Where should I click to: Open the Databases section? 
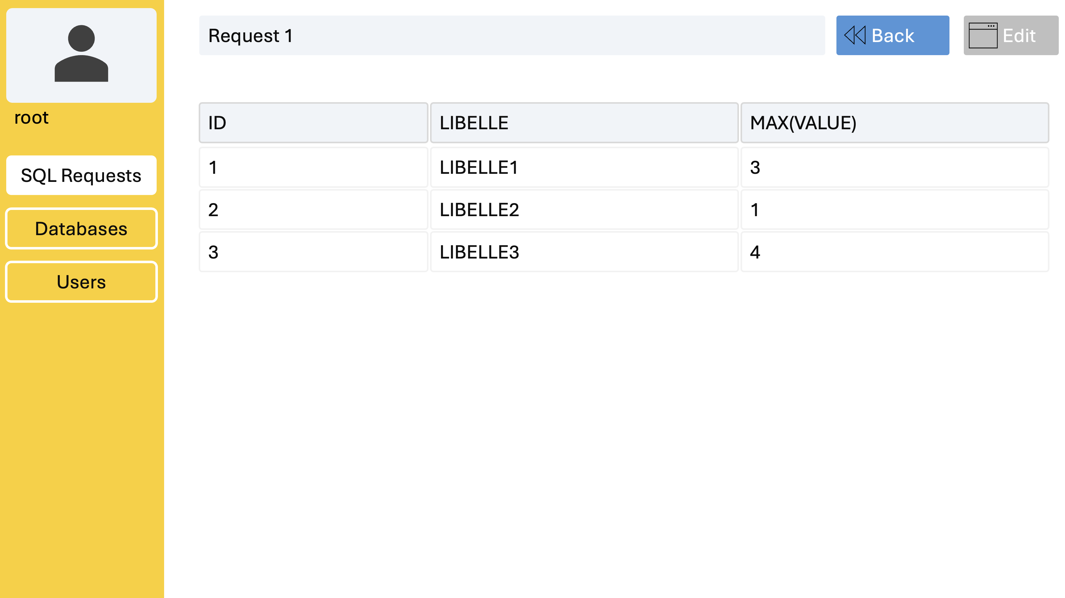(82, 229)
